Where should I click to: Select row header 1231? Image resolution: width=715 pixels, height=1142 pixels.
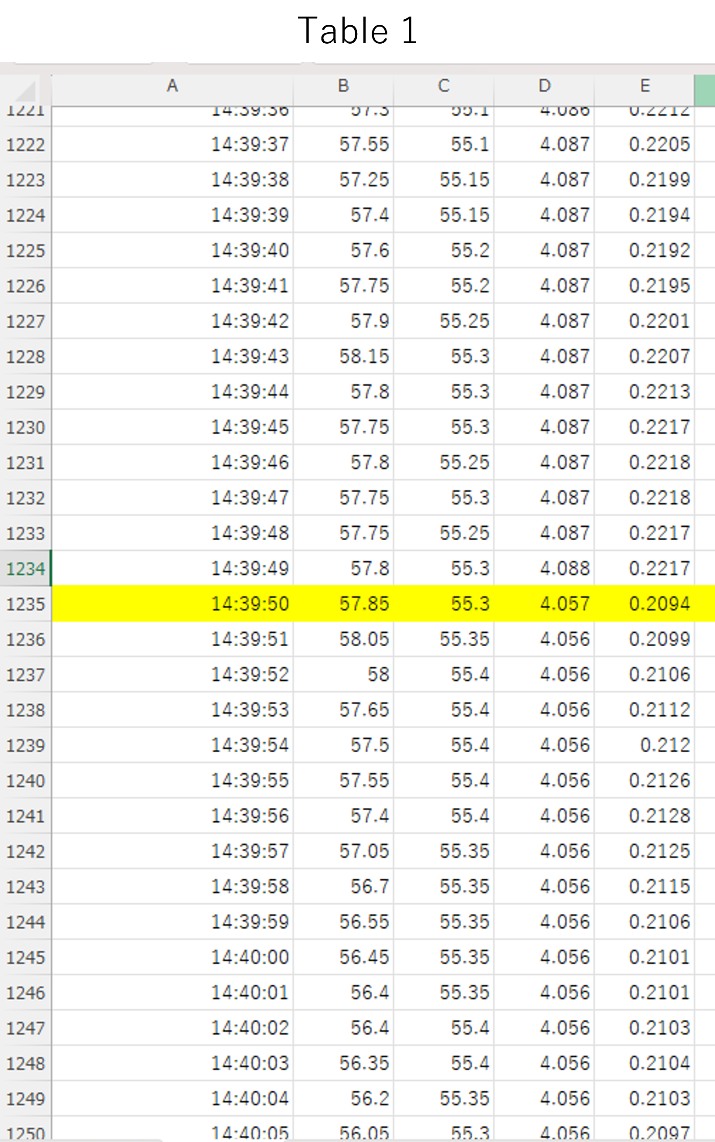(26, 462)
